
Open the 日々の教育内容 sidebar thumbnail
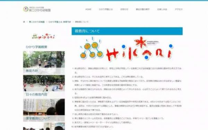(44, 86)
